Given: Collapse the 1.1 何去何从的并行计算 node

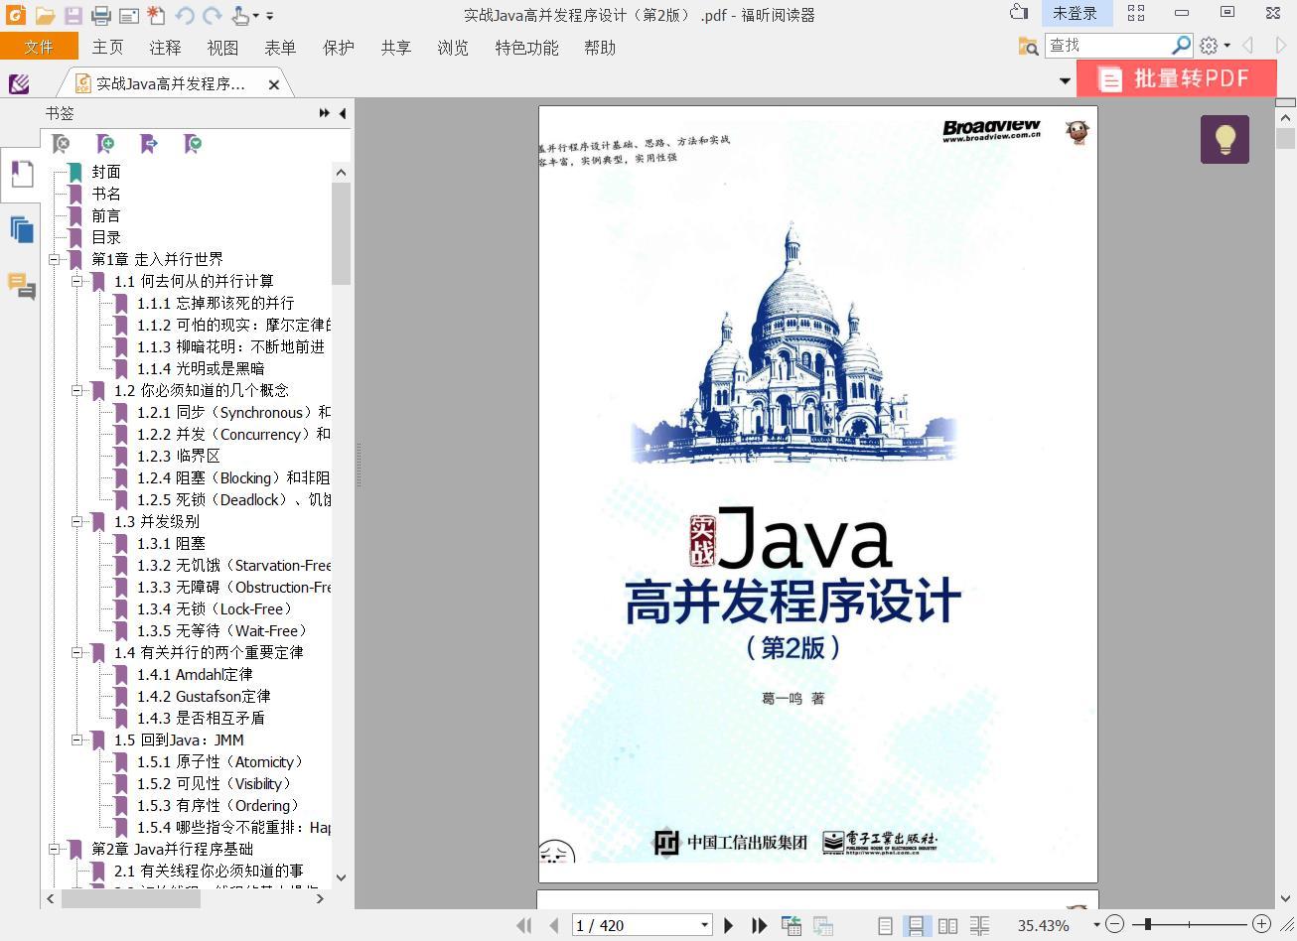Looking at the screenshot, I should 76,281.
